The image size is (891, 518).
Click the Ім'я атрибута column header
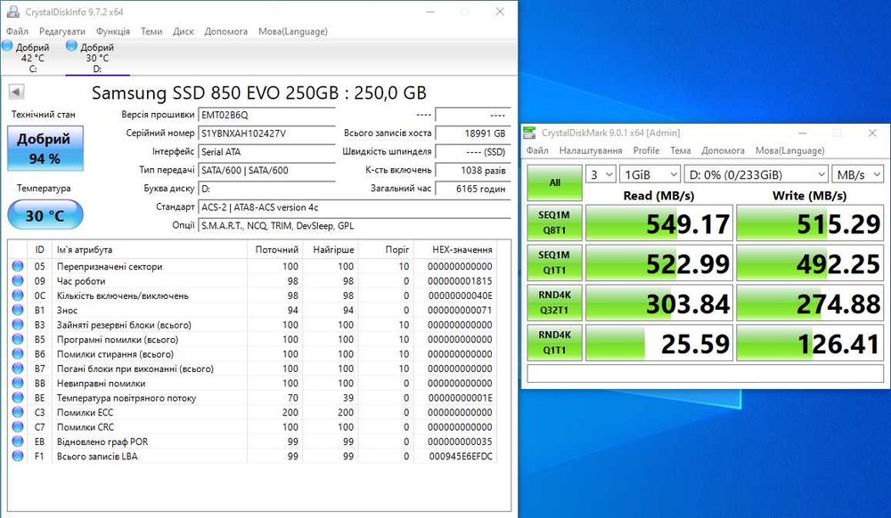pos(149,249)
